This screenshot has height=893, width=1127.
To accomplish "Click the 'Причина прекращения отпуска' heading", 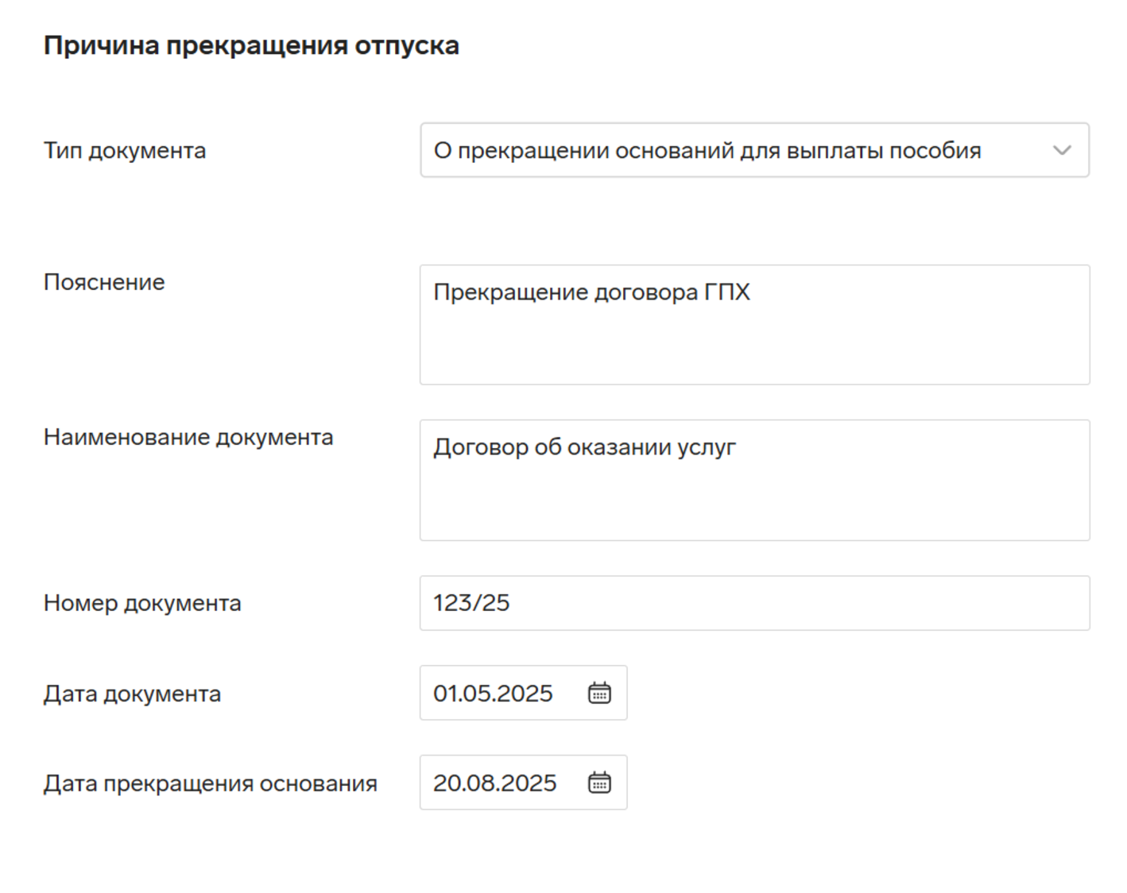I will coord(251,45).
